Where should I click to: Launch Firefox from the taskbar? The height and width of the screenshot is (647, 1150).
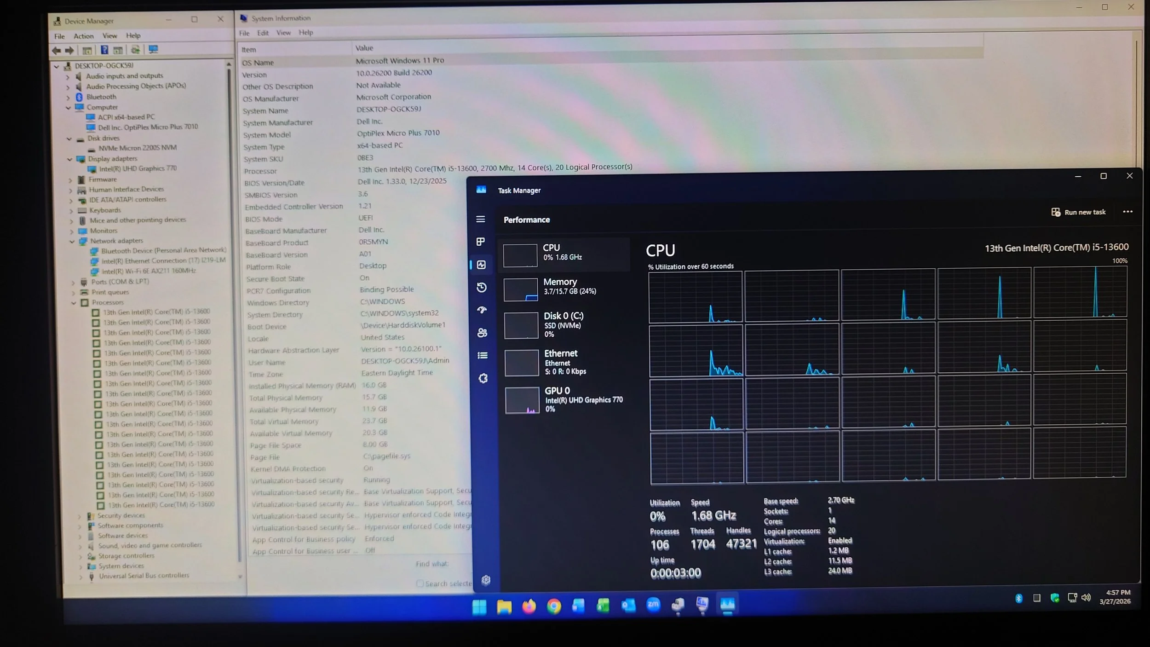(x=529, y=607)
